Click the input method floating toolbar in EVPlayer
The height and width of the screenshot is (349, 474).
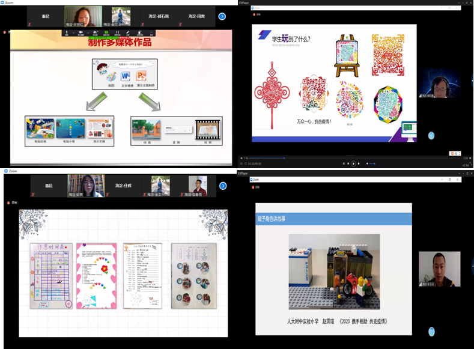[x=455, y=154]
